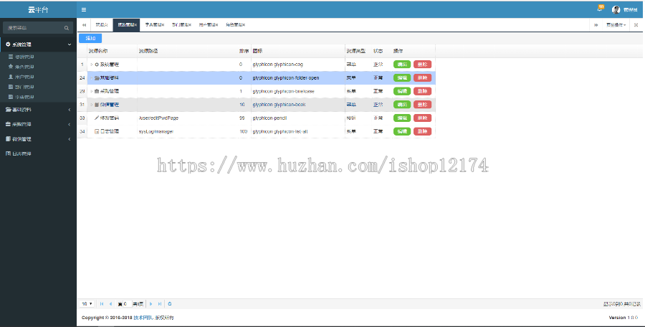Click cell 'glyphicon glyphicon-folder-open'
Screen dimensions: 645x327
286,78
